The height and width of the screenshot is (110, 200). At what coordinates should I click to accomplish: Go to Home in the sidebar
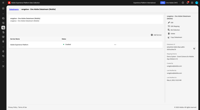click(3, 8)
